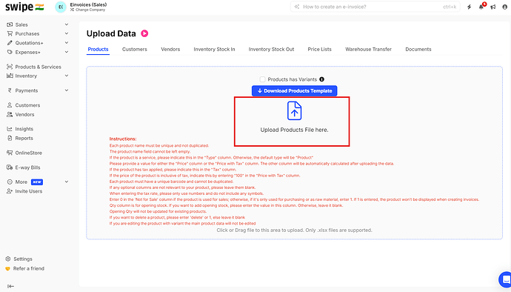The height and width of the screenshot is (292, 511).
Task: Collapse the sidebar with arrow icon
Action: click(x=11, y=286)
